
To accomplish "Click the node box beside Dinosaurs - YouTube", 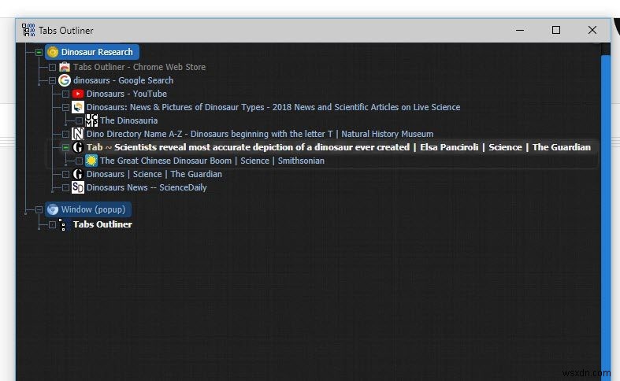I will point(65,94).
